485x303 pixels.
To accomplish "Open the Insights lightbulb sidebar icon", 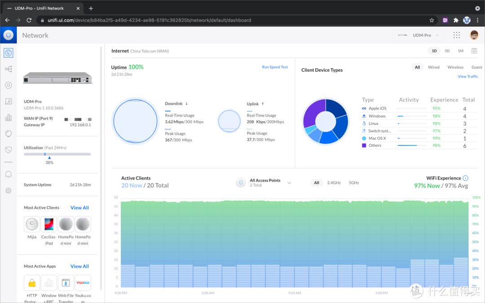I will click(x=9, y=134).
